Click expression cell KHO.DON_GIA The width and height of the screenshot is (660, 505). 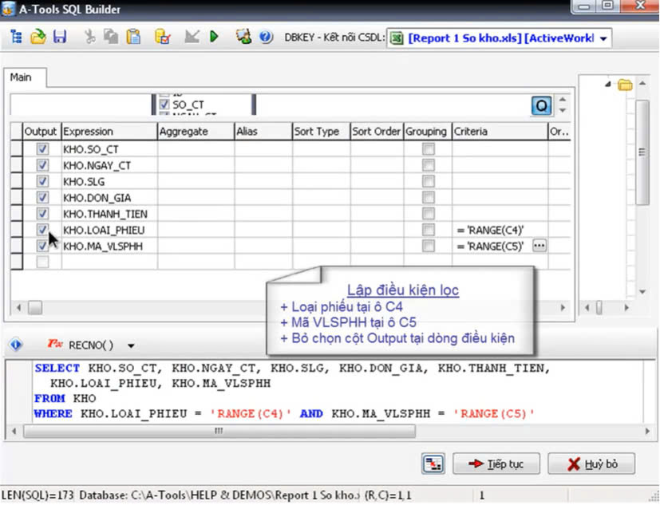109,198
